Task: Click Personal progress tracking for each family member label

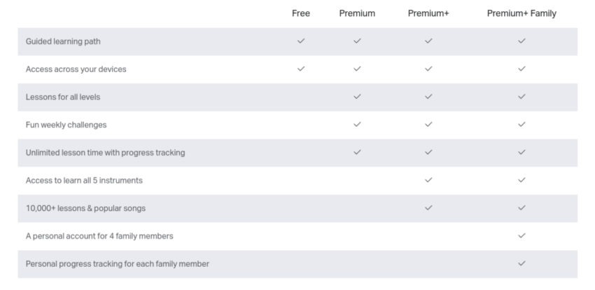Action: pos(117,264)
